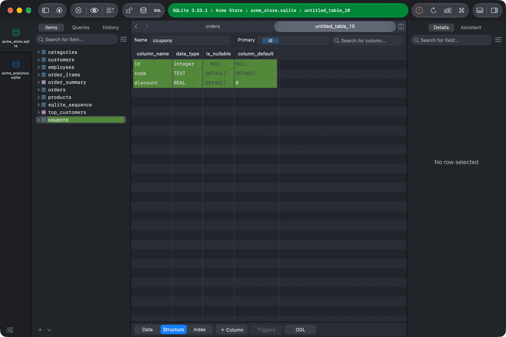Switch to the Items tab
Viewport: 506px width, 337px height.
[x=51, y=28]
